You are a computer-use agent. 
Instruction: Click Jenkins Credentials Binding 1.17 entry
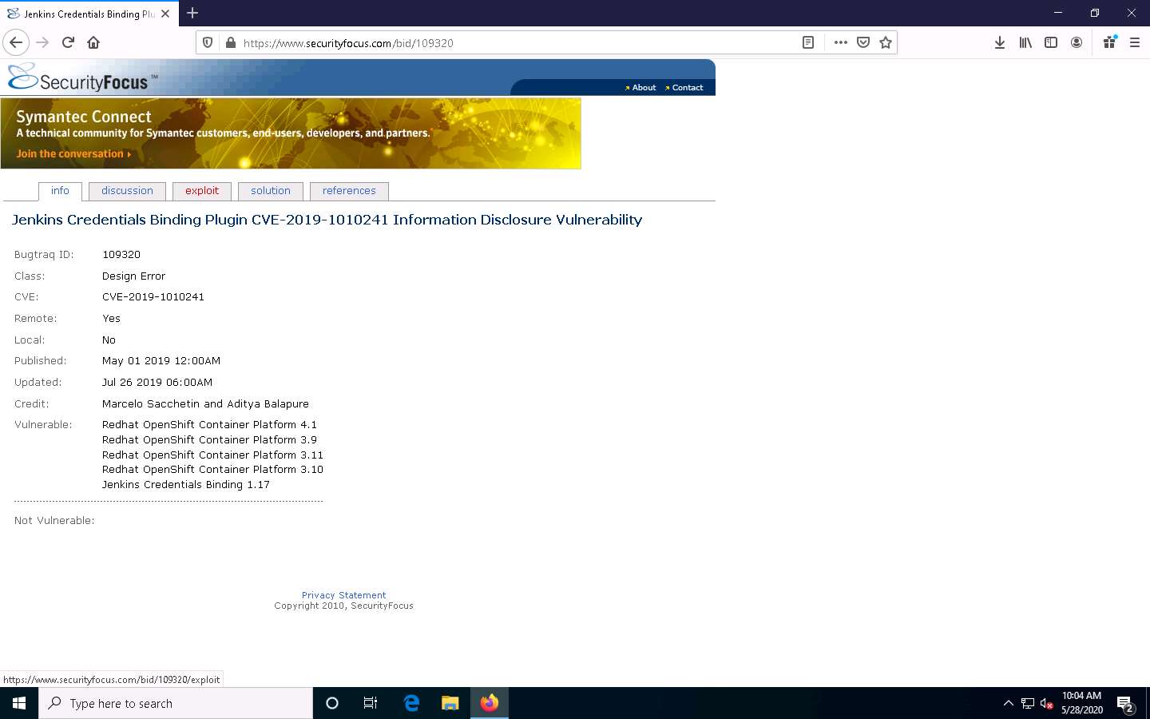(186, 485)
